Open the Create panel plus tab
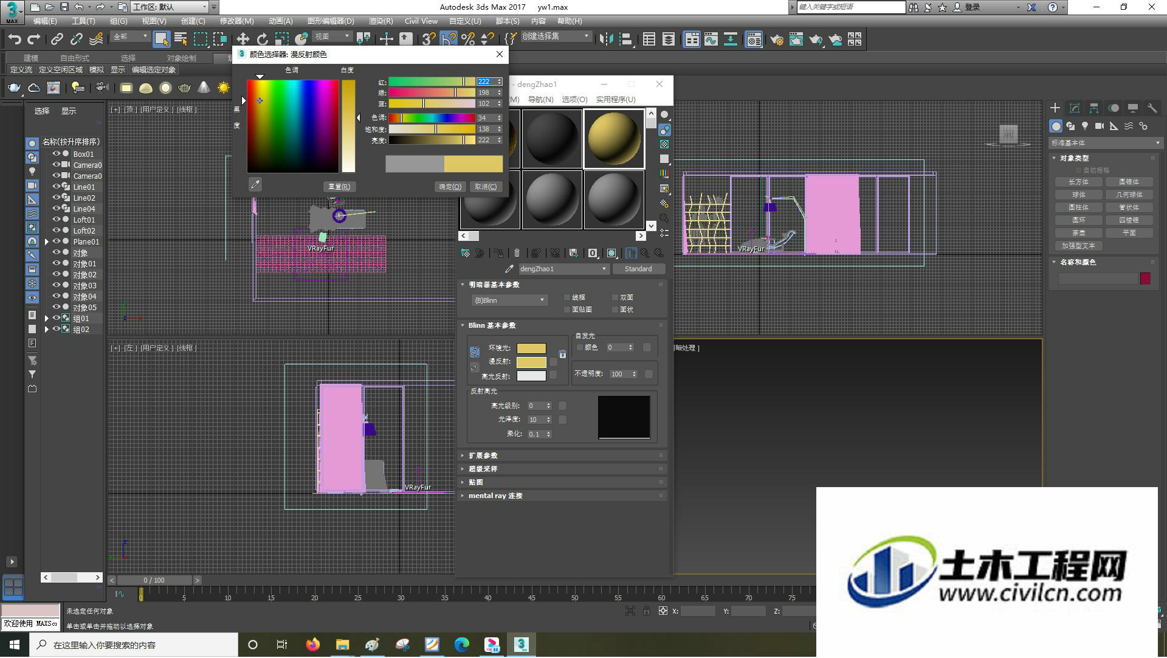Image resolution: width=1167 pixels, height=658 pixels. tap(1055, 108)
